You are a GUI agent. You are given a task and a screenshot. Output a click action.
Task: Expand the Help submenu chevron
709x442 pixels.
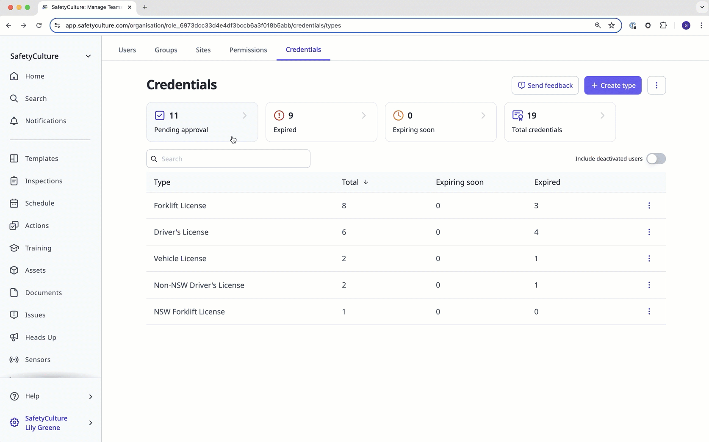coord(90,397)
